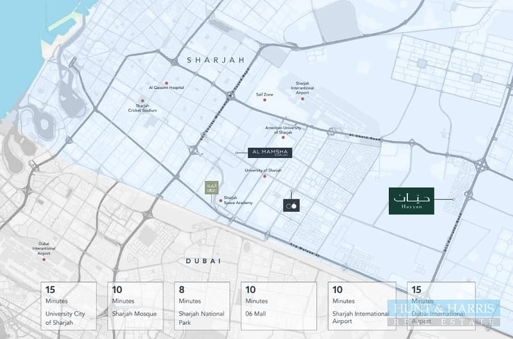Click the DUBAI region label

point(202,261)
